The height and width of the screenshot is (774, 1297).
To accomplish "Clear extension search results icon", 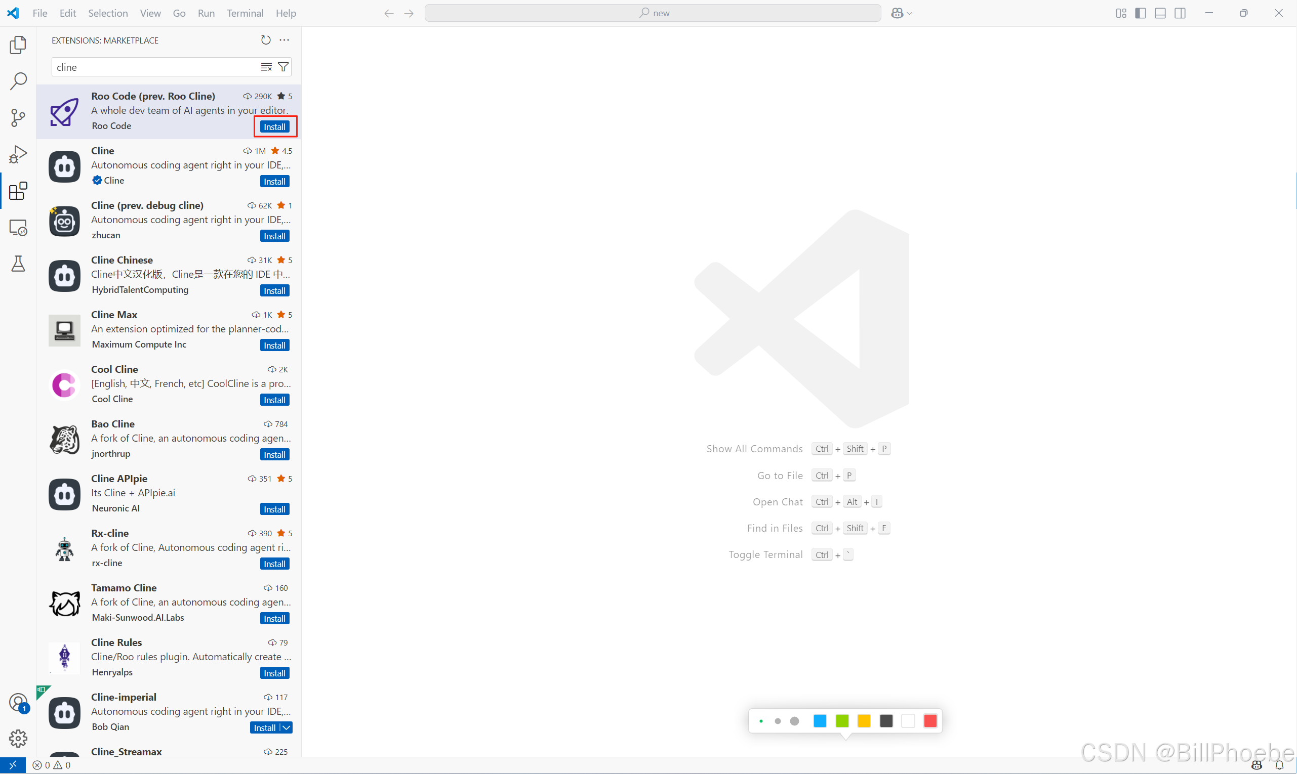I will [266, 67].
